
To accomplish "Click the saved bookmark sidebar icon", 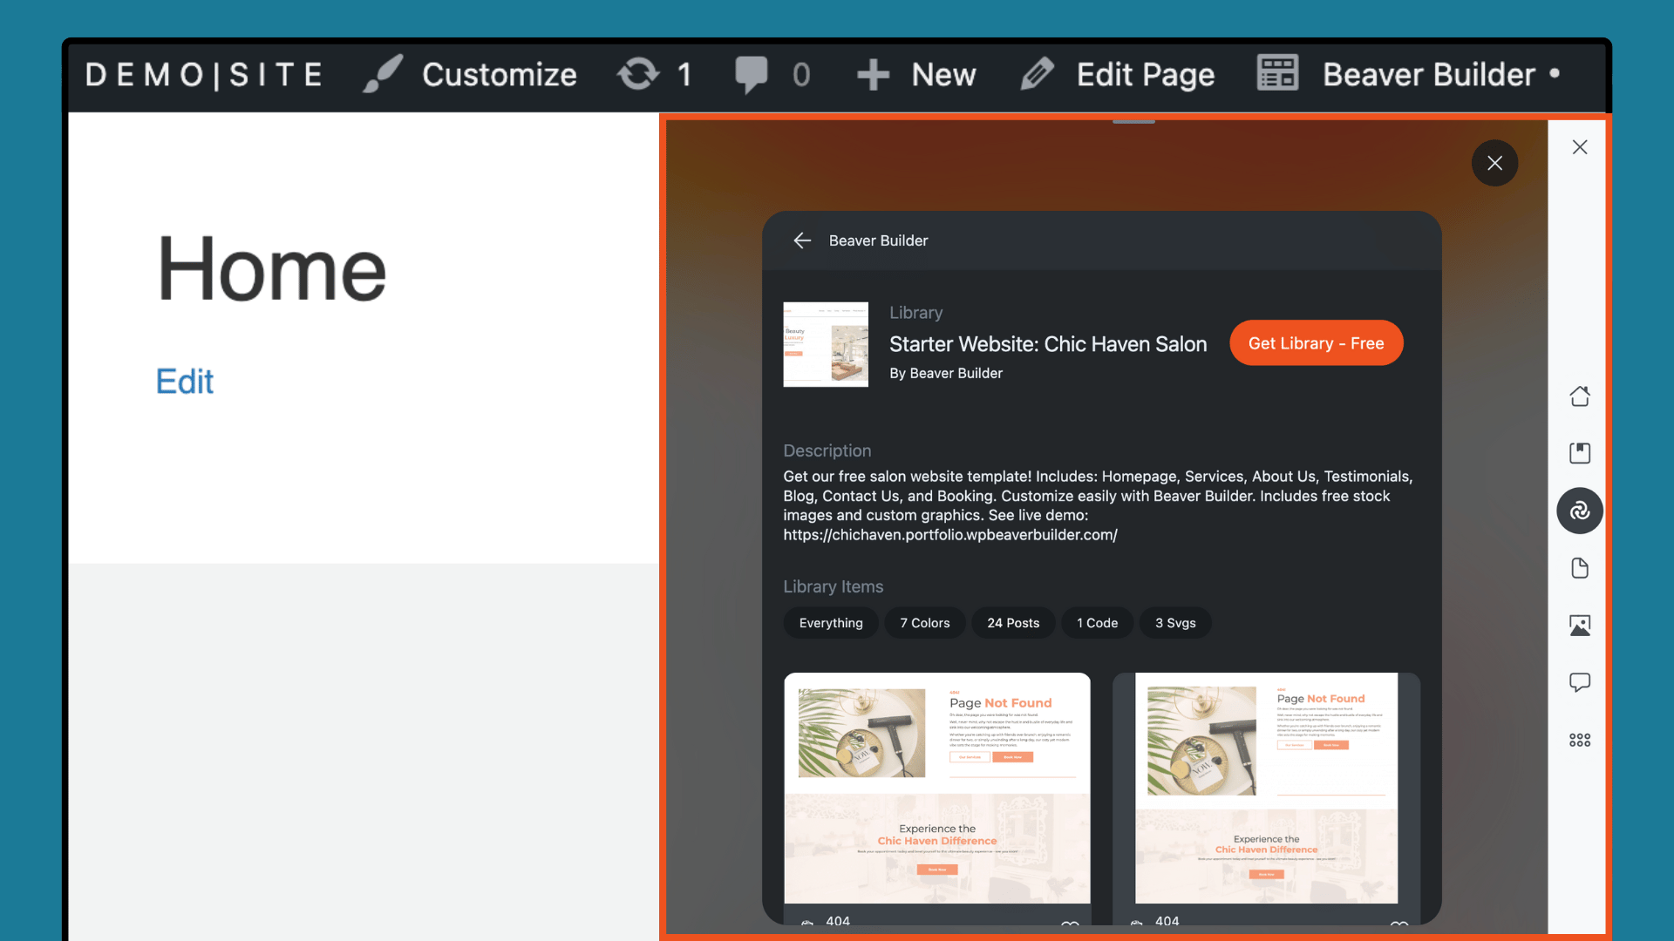I will click(1580, 453).
